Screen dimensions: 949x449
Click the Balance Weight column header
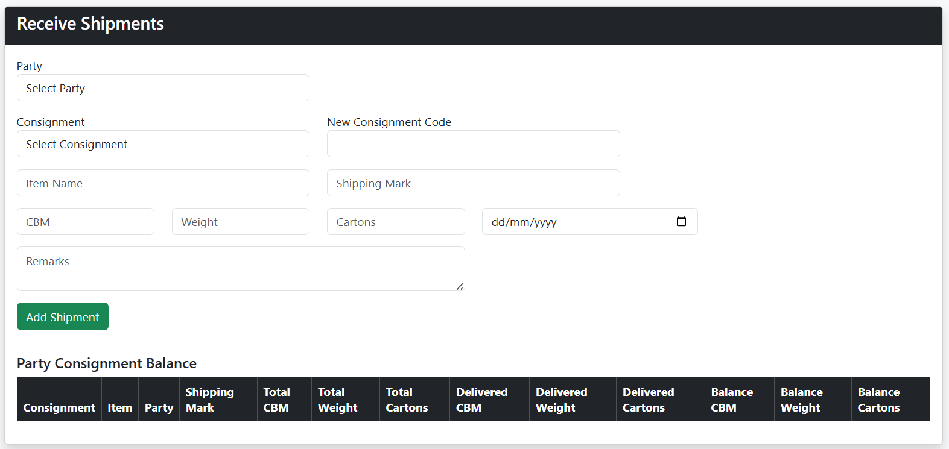tap(813, 400)
